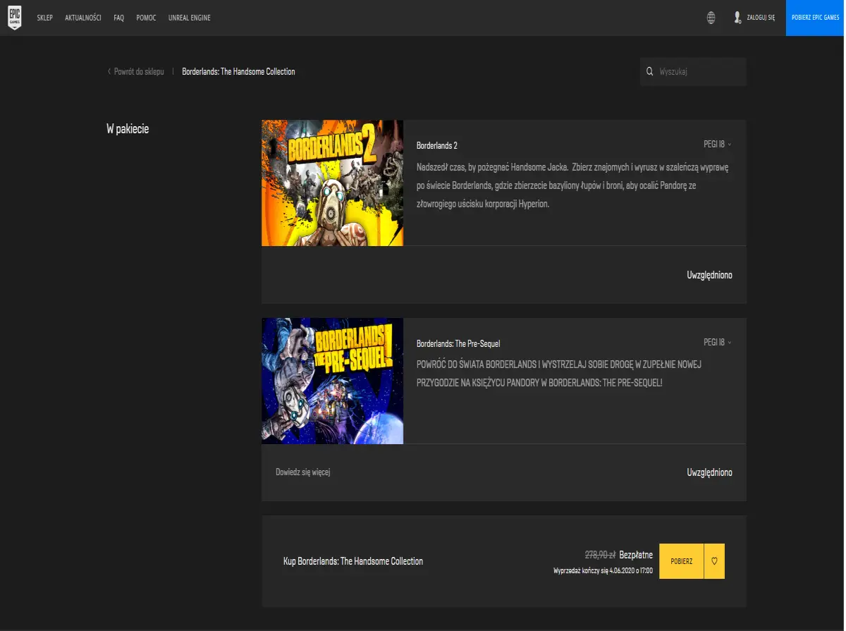The width and height of the screenshot is (846, 631).
Task: Add to wishlist with heart icon
Action: [714, 561]
